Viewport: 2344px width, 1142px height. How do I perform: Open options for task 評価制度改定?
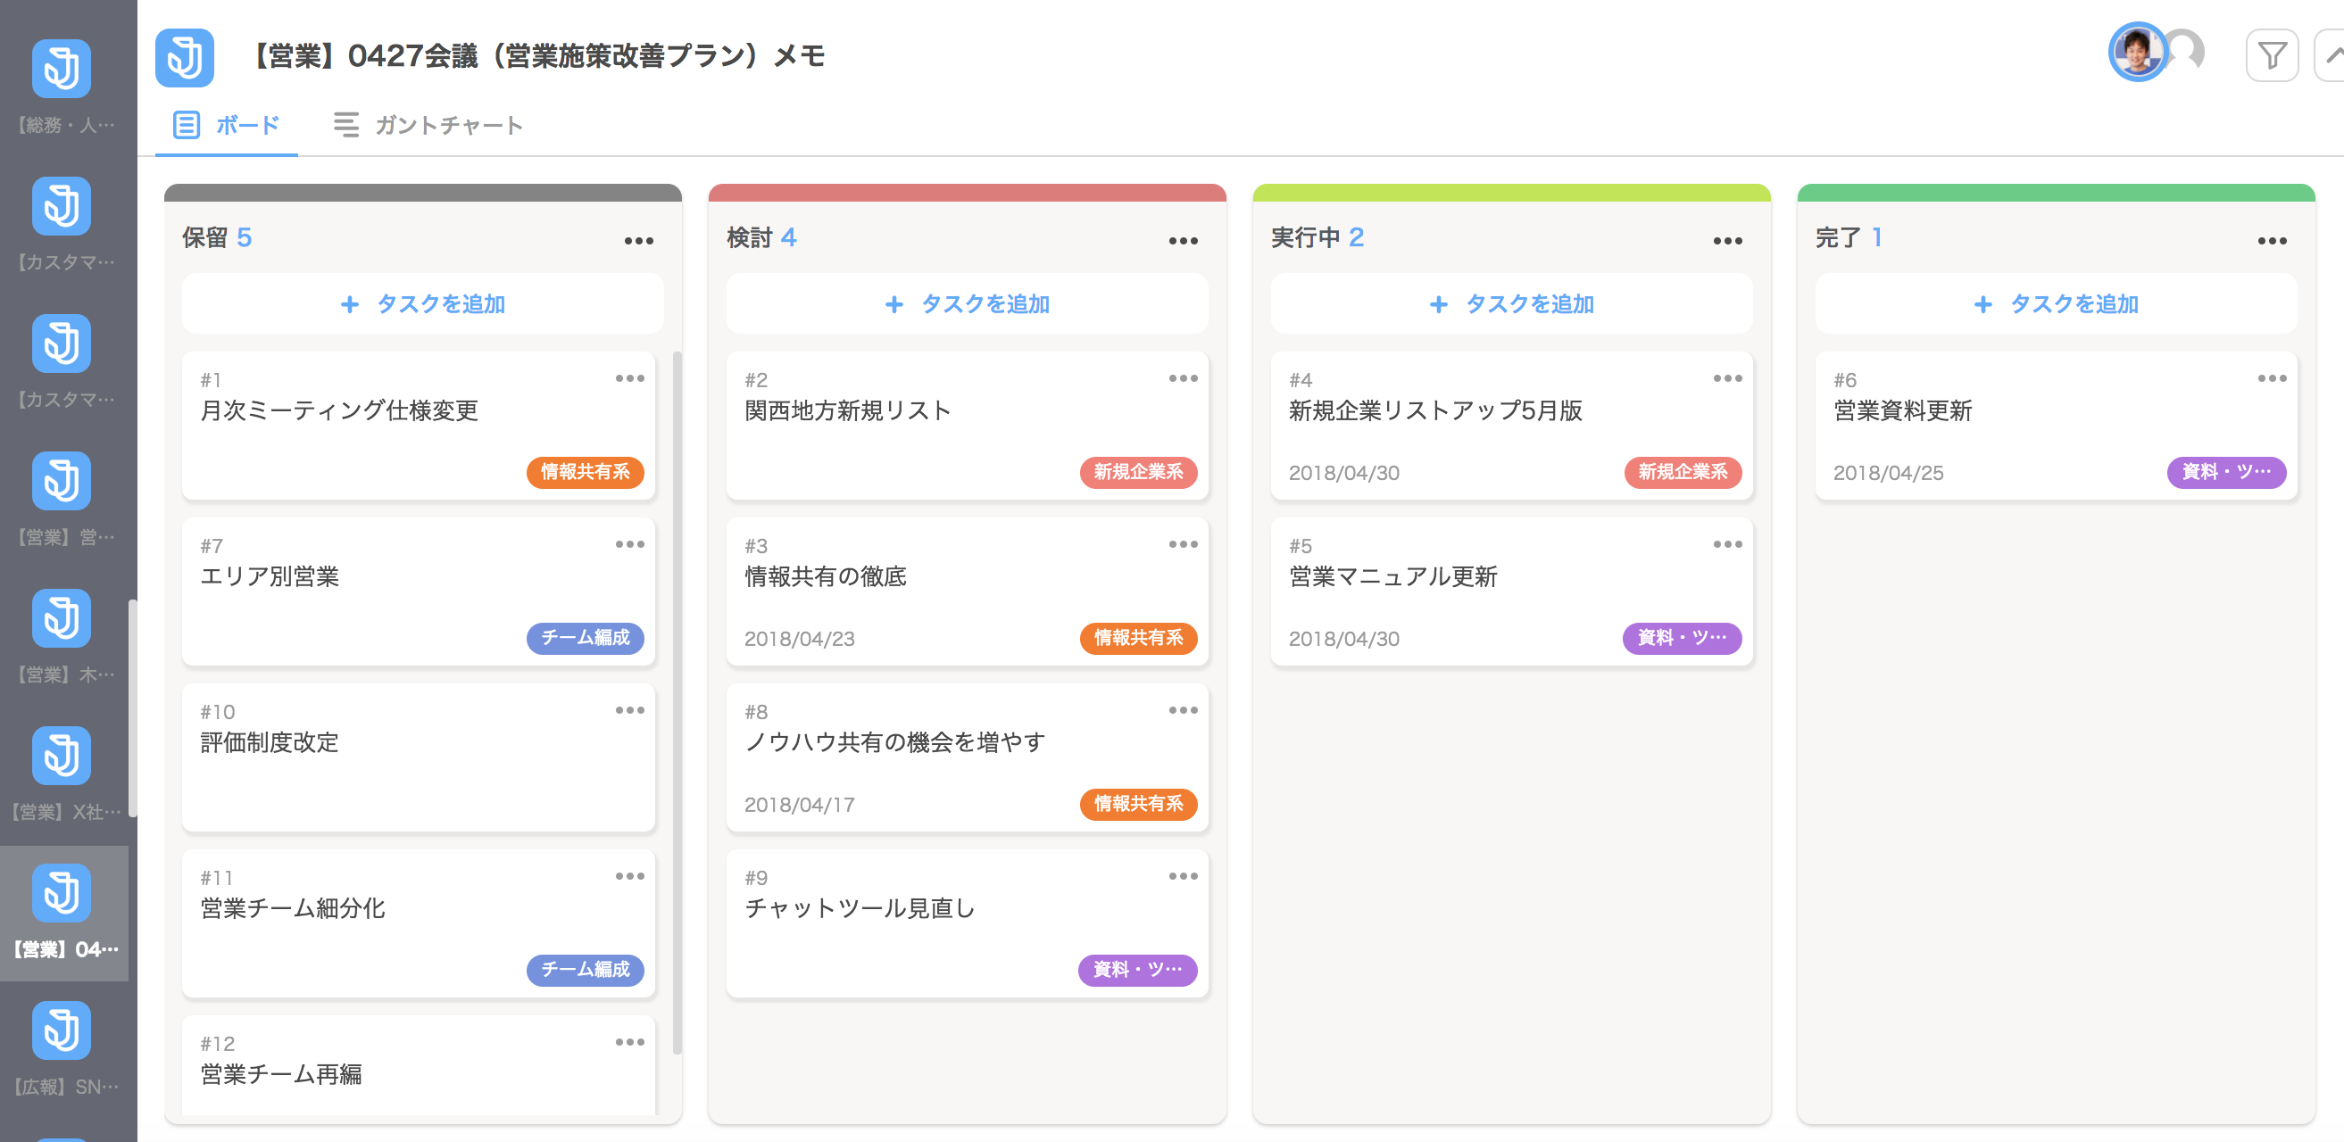click(629, 710)
